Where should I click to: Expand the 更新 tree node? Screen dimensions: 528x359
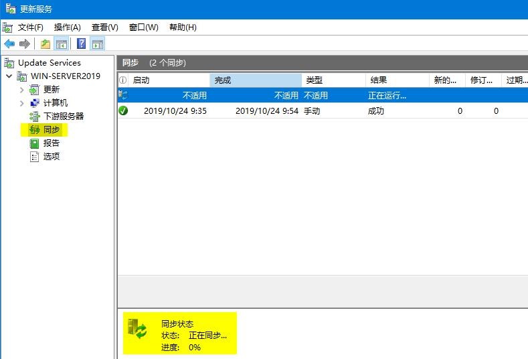click(21, 90)
